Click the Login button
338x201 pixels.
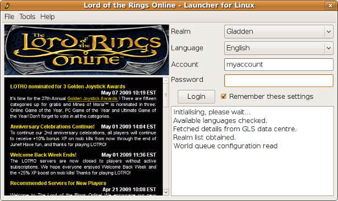[196, 97]
